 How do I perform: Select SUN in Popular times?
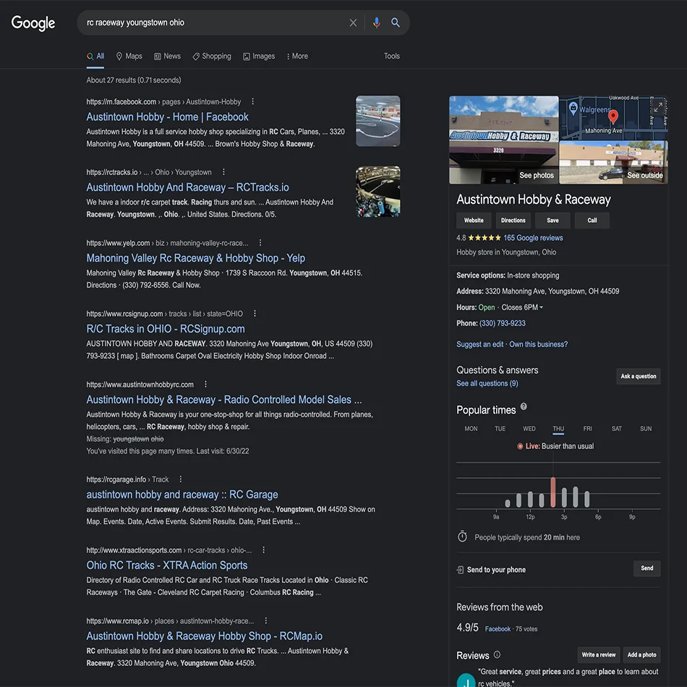(x=646, y=429)
